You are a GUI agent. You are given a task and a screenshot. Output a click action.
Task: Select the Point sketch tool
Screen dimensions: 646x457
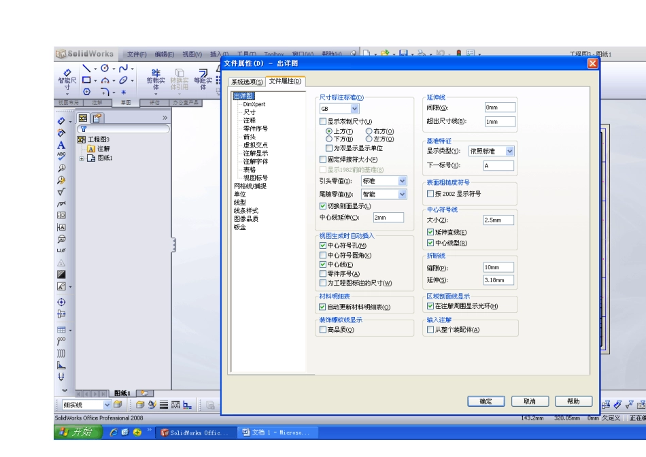[x=123, y=92]
